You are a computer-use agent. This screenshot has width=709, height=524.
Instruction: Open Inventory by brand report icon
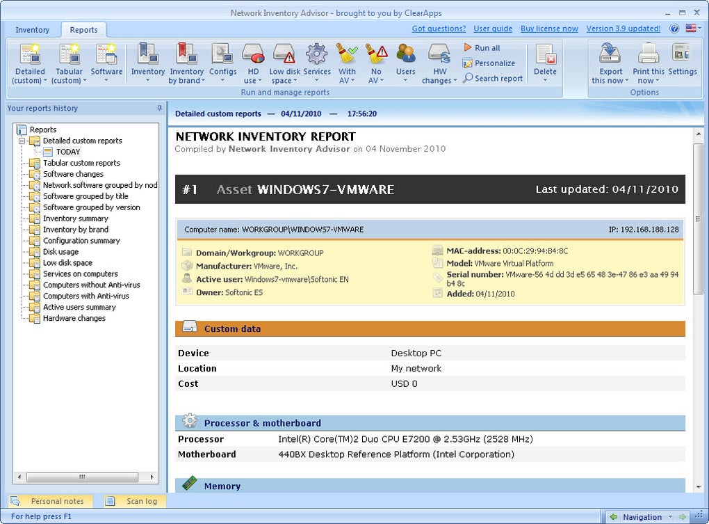click(x=186, y=54)
